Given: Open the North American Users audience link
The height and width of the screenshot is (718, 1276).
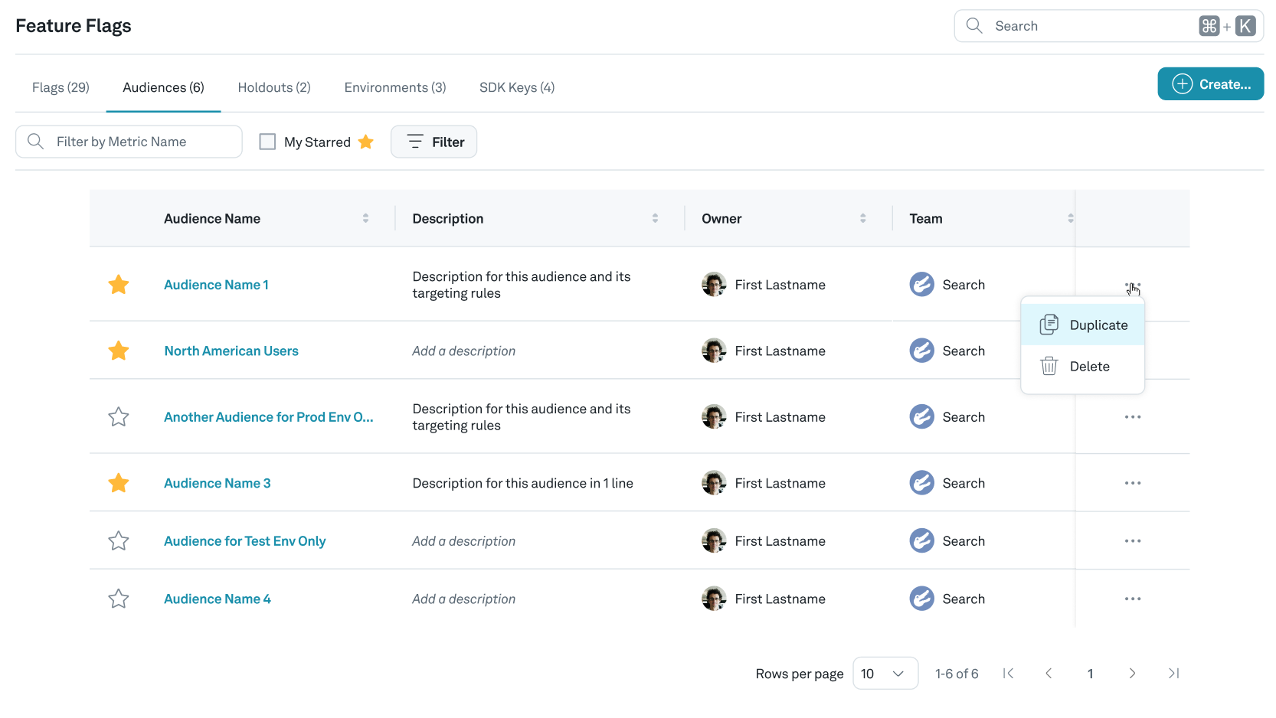Looking at the screenshot, I should 231,350.
